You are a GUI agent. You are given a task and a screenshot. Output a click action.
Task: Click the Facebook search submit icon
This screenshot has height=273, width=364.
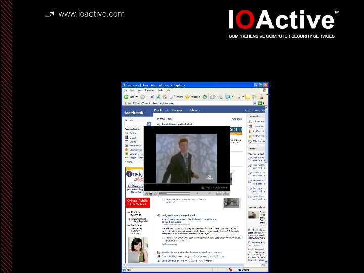click(x=149, y=124)
